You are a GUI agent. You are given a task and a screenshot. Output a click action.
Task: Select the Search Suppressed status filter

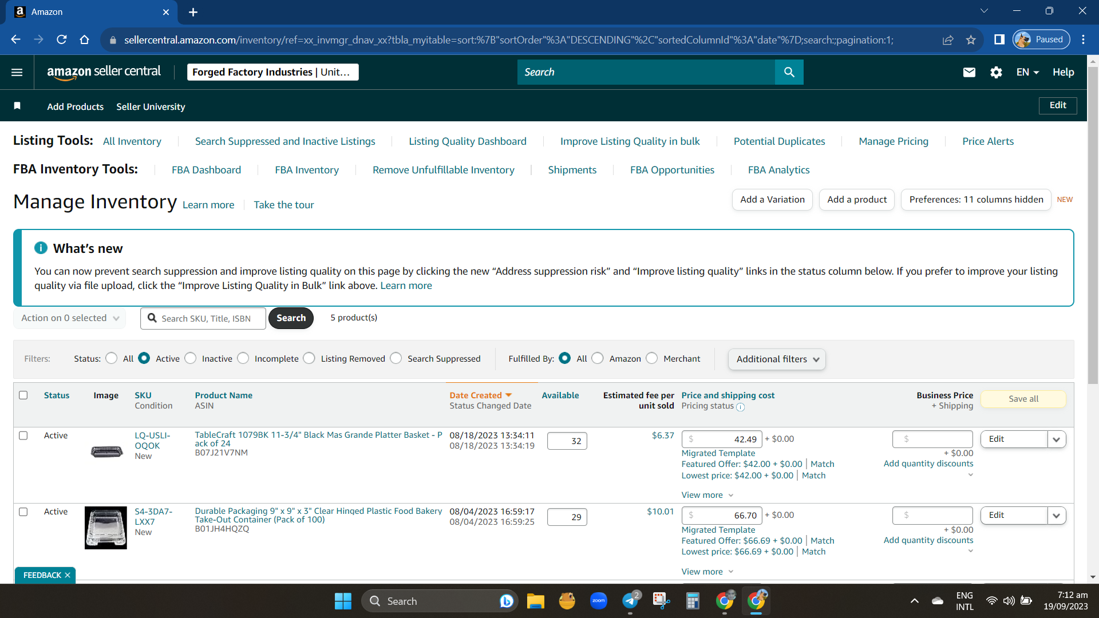point(396,358)
